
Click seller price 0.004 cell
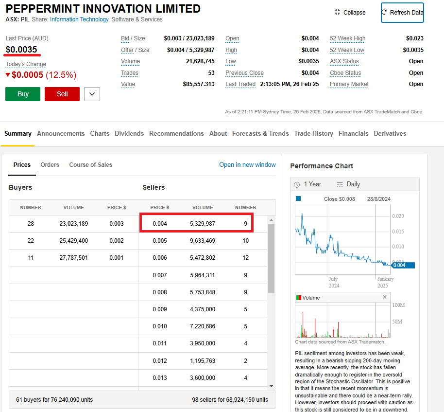coord(160,224)
